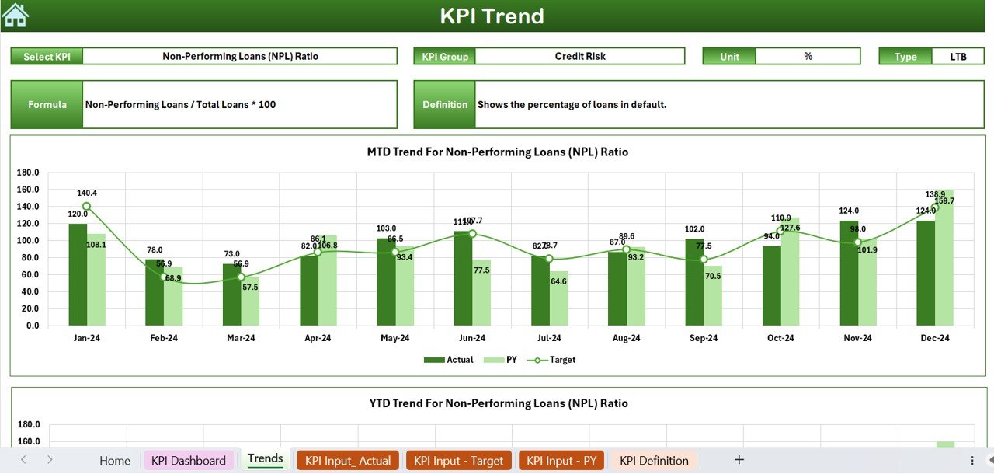Go to the next sheet with the right arrow
The height and width of the screenshot is (474, 994).
click(x=50, y=460)
